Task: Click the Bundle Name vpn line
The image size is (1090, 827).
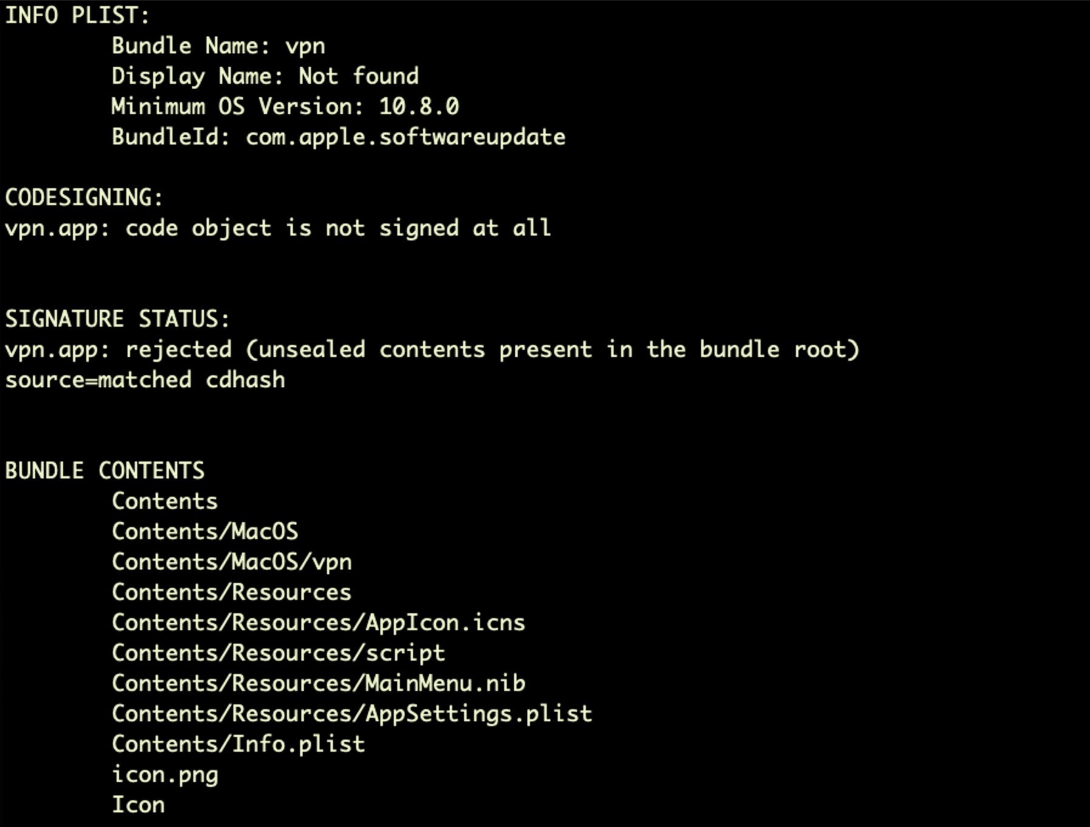Action: click(218, 46)
